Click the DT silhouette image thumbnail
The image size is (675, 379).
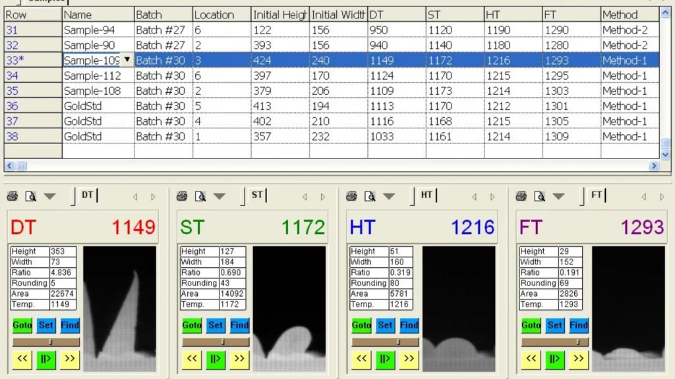coord(120,309)
